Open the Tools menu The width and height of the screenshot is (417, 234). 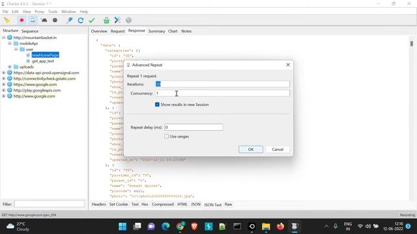[x=53, y=12]
